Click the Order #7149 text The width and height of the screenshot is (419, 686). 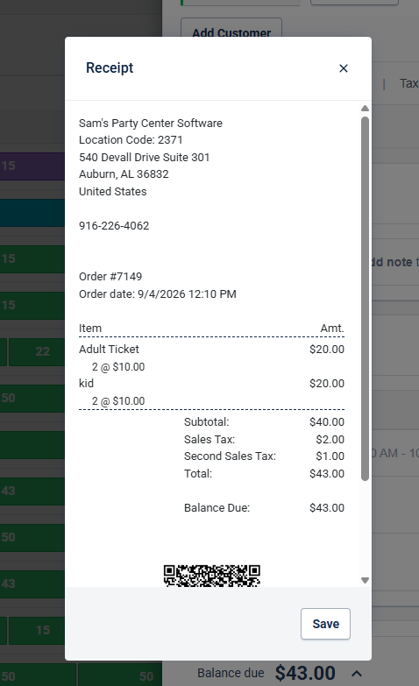110,277
